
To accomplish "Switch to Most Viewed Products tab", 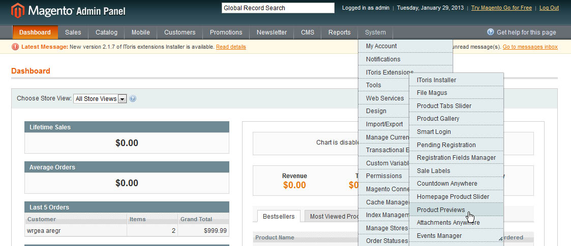I will pyautogui.click(x=332, y=217).
